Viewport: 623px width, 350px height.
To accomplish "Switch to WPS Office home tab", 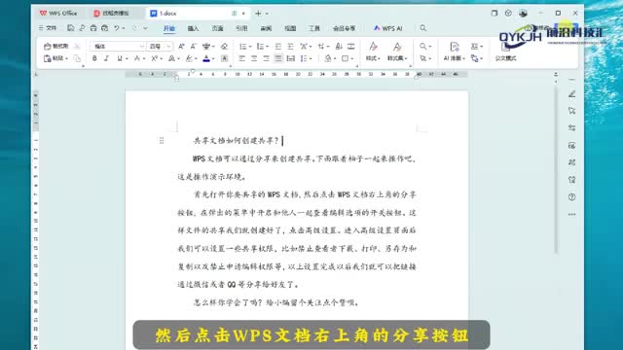I will click(x=58, y=13).
